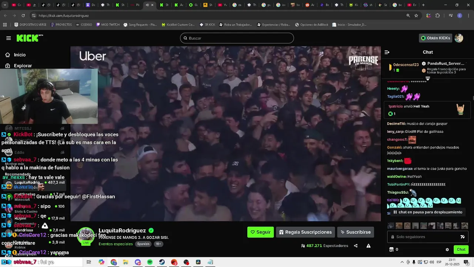Viewport: 474px width, 267px height.
Task: Click the 18+ tag
Action: 158,244
